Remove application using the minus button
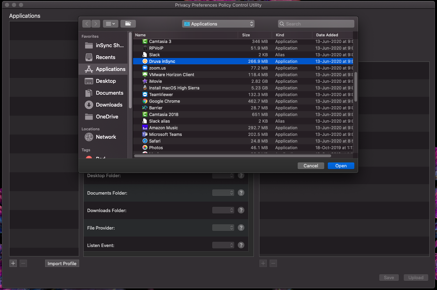This screenshot has width=437, height=290. click(23, 263)
